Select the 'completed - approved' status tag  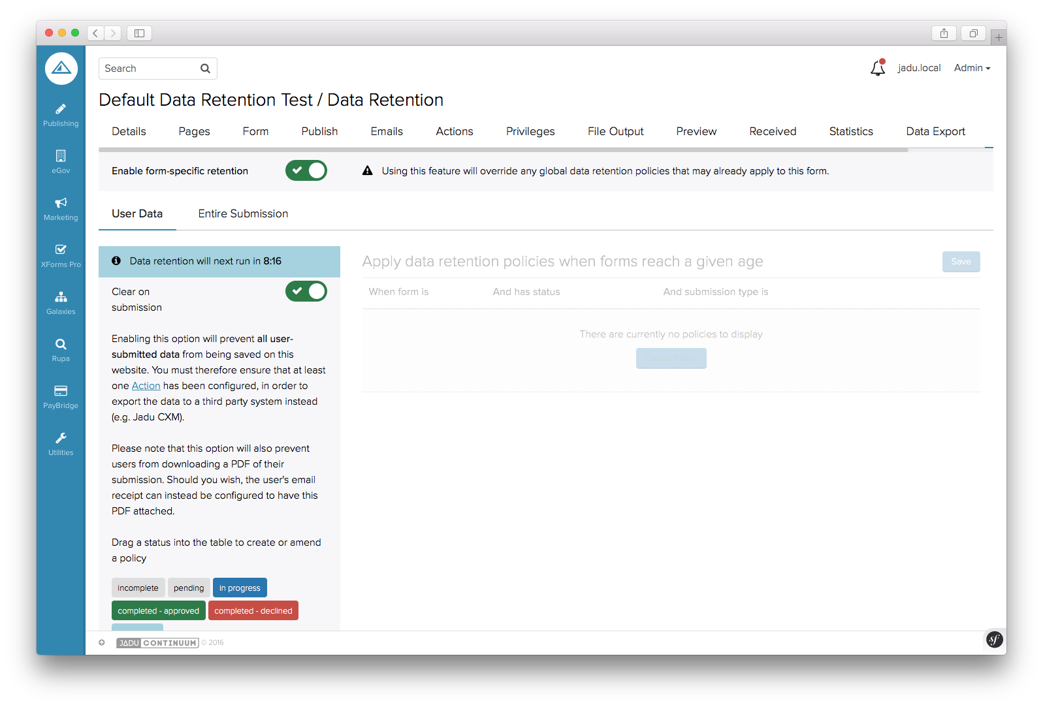(x=158, y=611)
